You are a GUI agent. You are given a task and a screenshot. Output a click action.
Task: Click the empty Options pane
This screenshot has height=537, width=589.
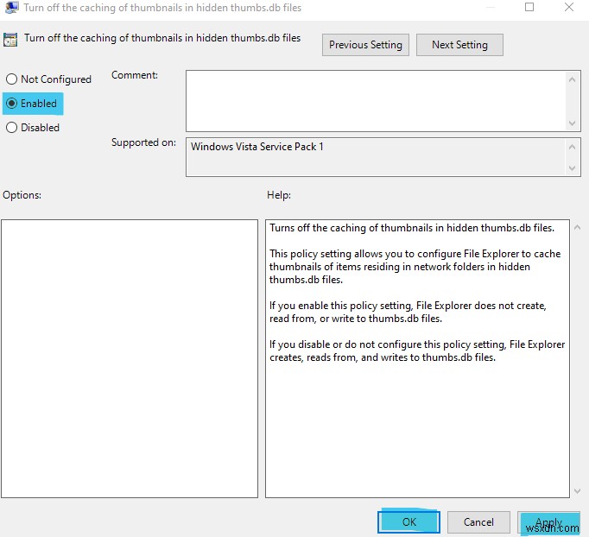point(130,358)
